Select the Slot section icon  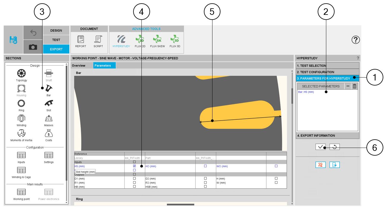coord(49,103)
